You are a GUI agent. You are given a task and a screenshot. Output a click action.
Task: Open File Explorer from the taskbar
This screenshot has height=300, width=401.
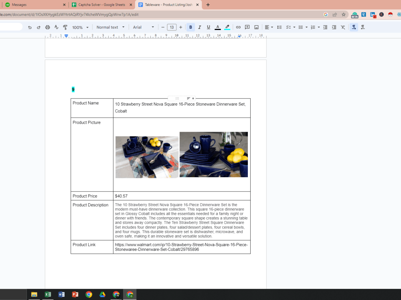click(34, 294)
